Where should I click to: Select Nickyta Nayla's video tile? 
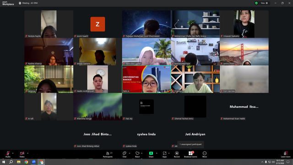[49, 24]
